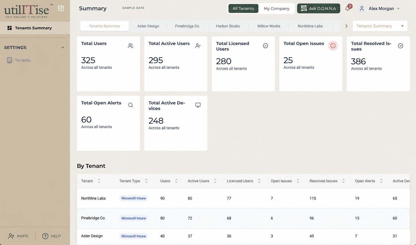Viewport: 416px width, 245px height.
Task: Click the Total Open Alerts magnifier icon
Action: click(x=131, y=105)
